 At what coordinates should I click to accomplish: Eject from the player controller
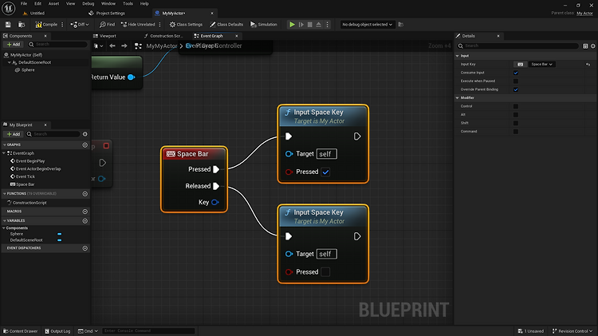click(318, 25)
